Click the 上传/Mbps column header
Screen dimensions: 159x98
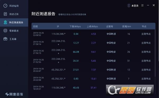click(92, 27)
